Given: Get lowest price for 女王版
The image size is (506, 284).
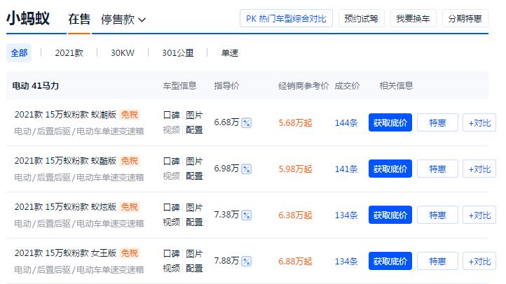Looking at the screenshot, I should tap(390, 261).
